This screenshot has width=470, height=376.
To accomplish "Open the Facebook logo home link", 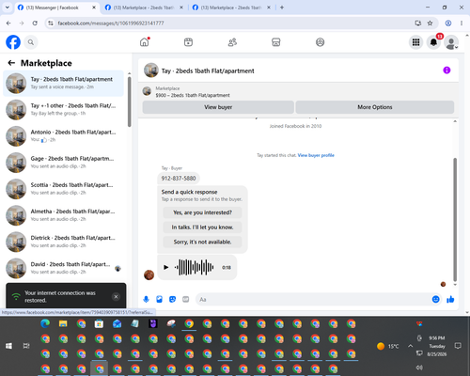I will (x=13, y=42).
